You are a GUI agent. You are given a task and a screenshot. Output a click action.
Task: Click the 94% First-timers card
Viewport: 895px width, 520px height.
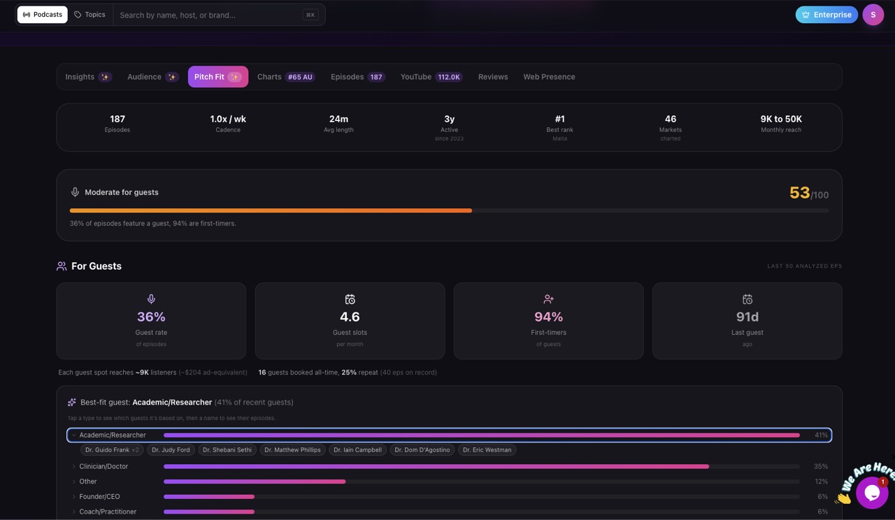pyautogui.click(x=549, y=321)
